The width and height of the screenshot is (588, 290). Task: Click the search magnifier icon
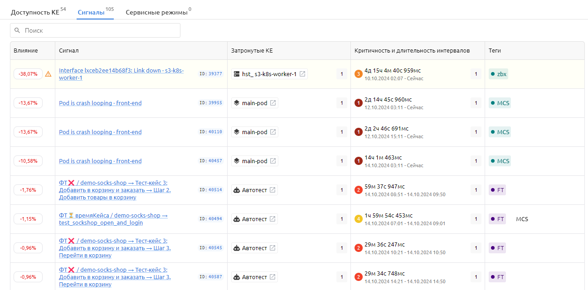[x=17, y=30]
